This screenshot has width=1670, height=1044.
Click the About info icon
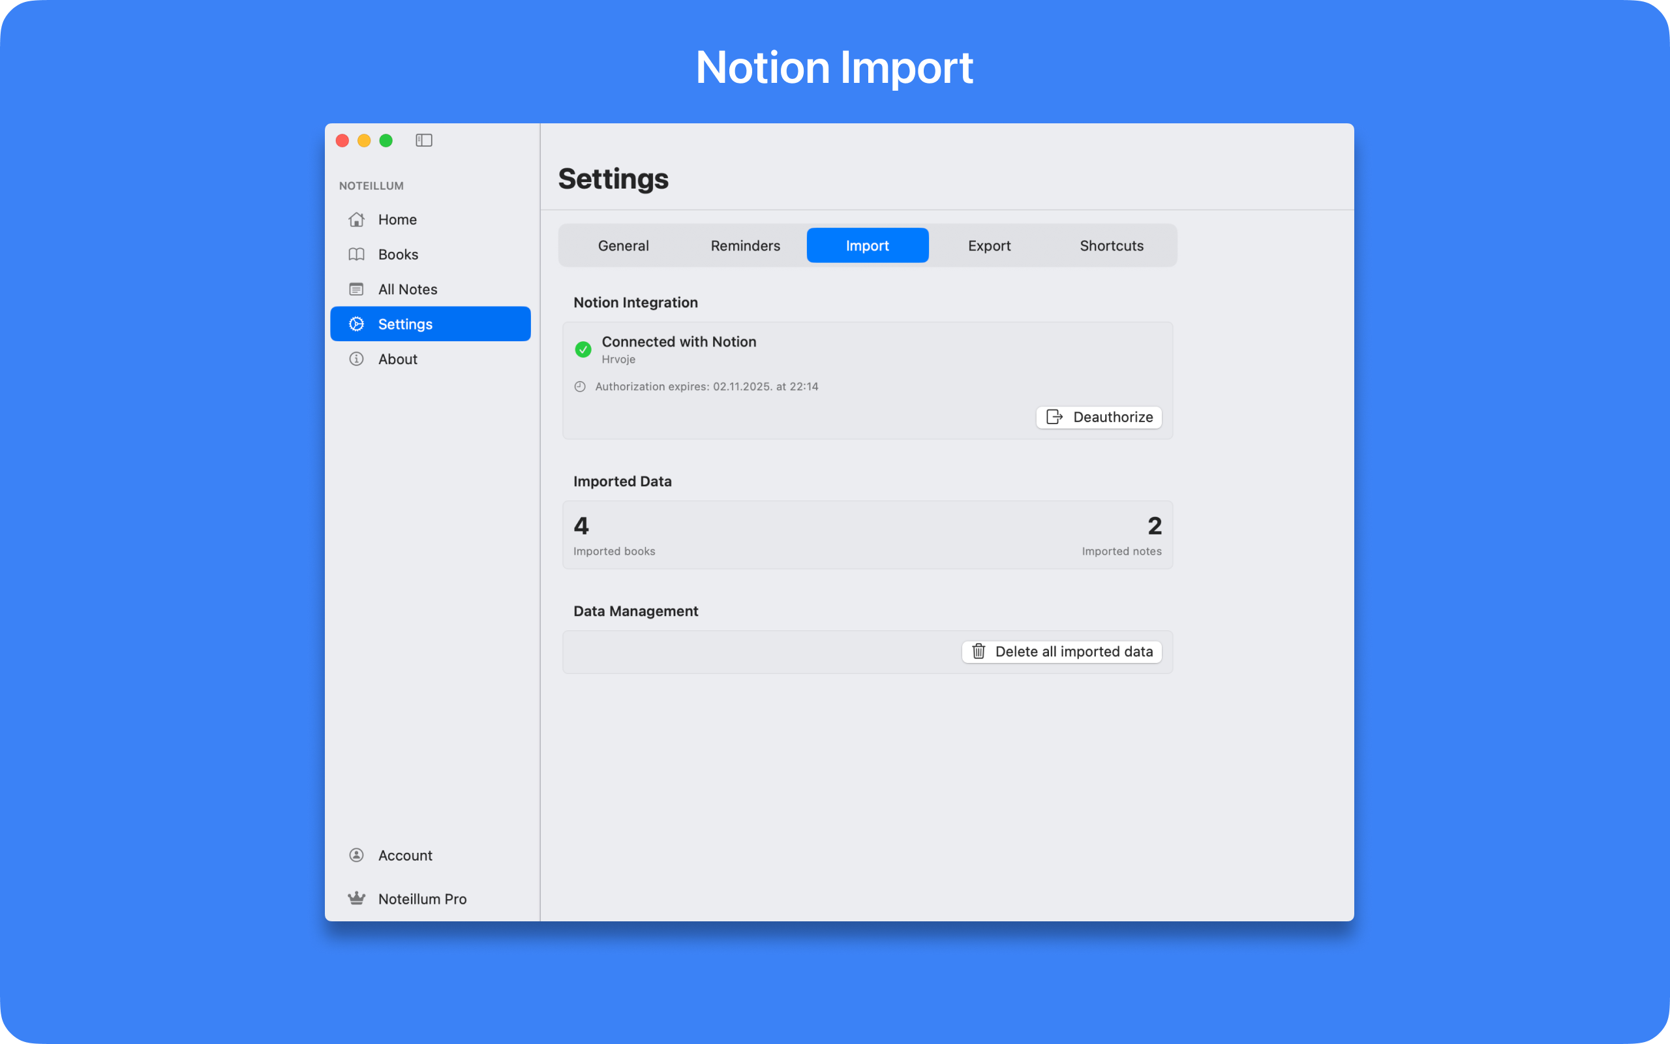[x=356, y=359]
